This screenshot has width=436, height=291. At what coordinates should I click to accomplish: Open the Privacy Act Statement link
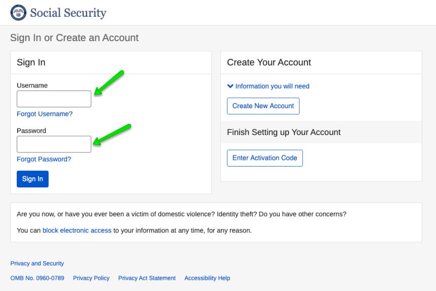147,278
